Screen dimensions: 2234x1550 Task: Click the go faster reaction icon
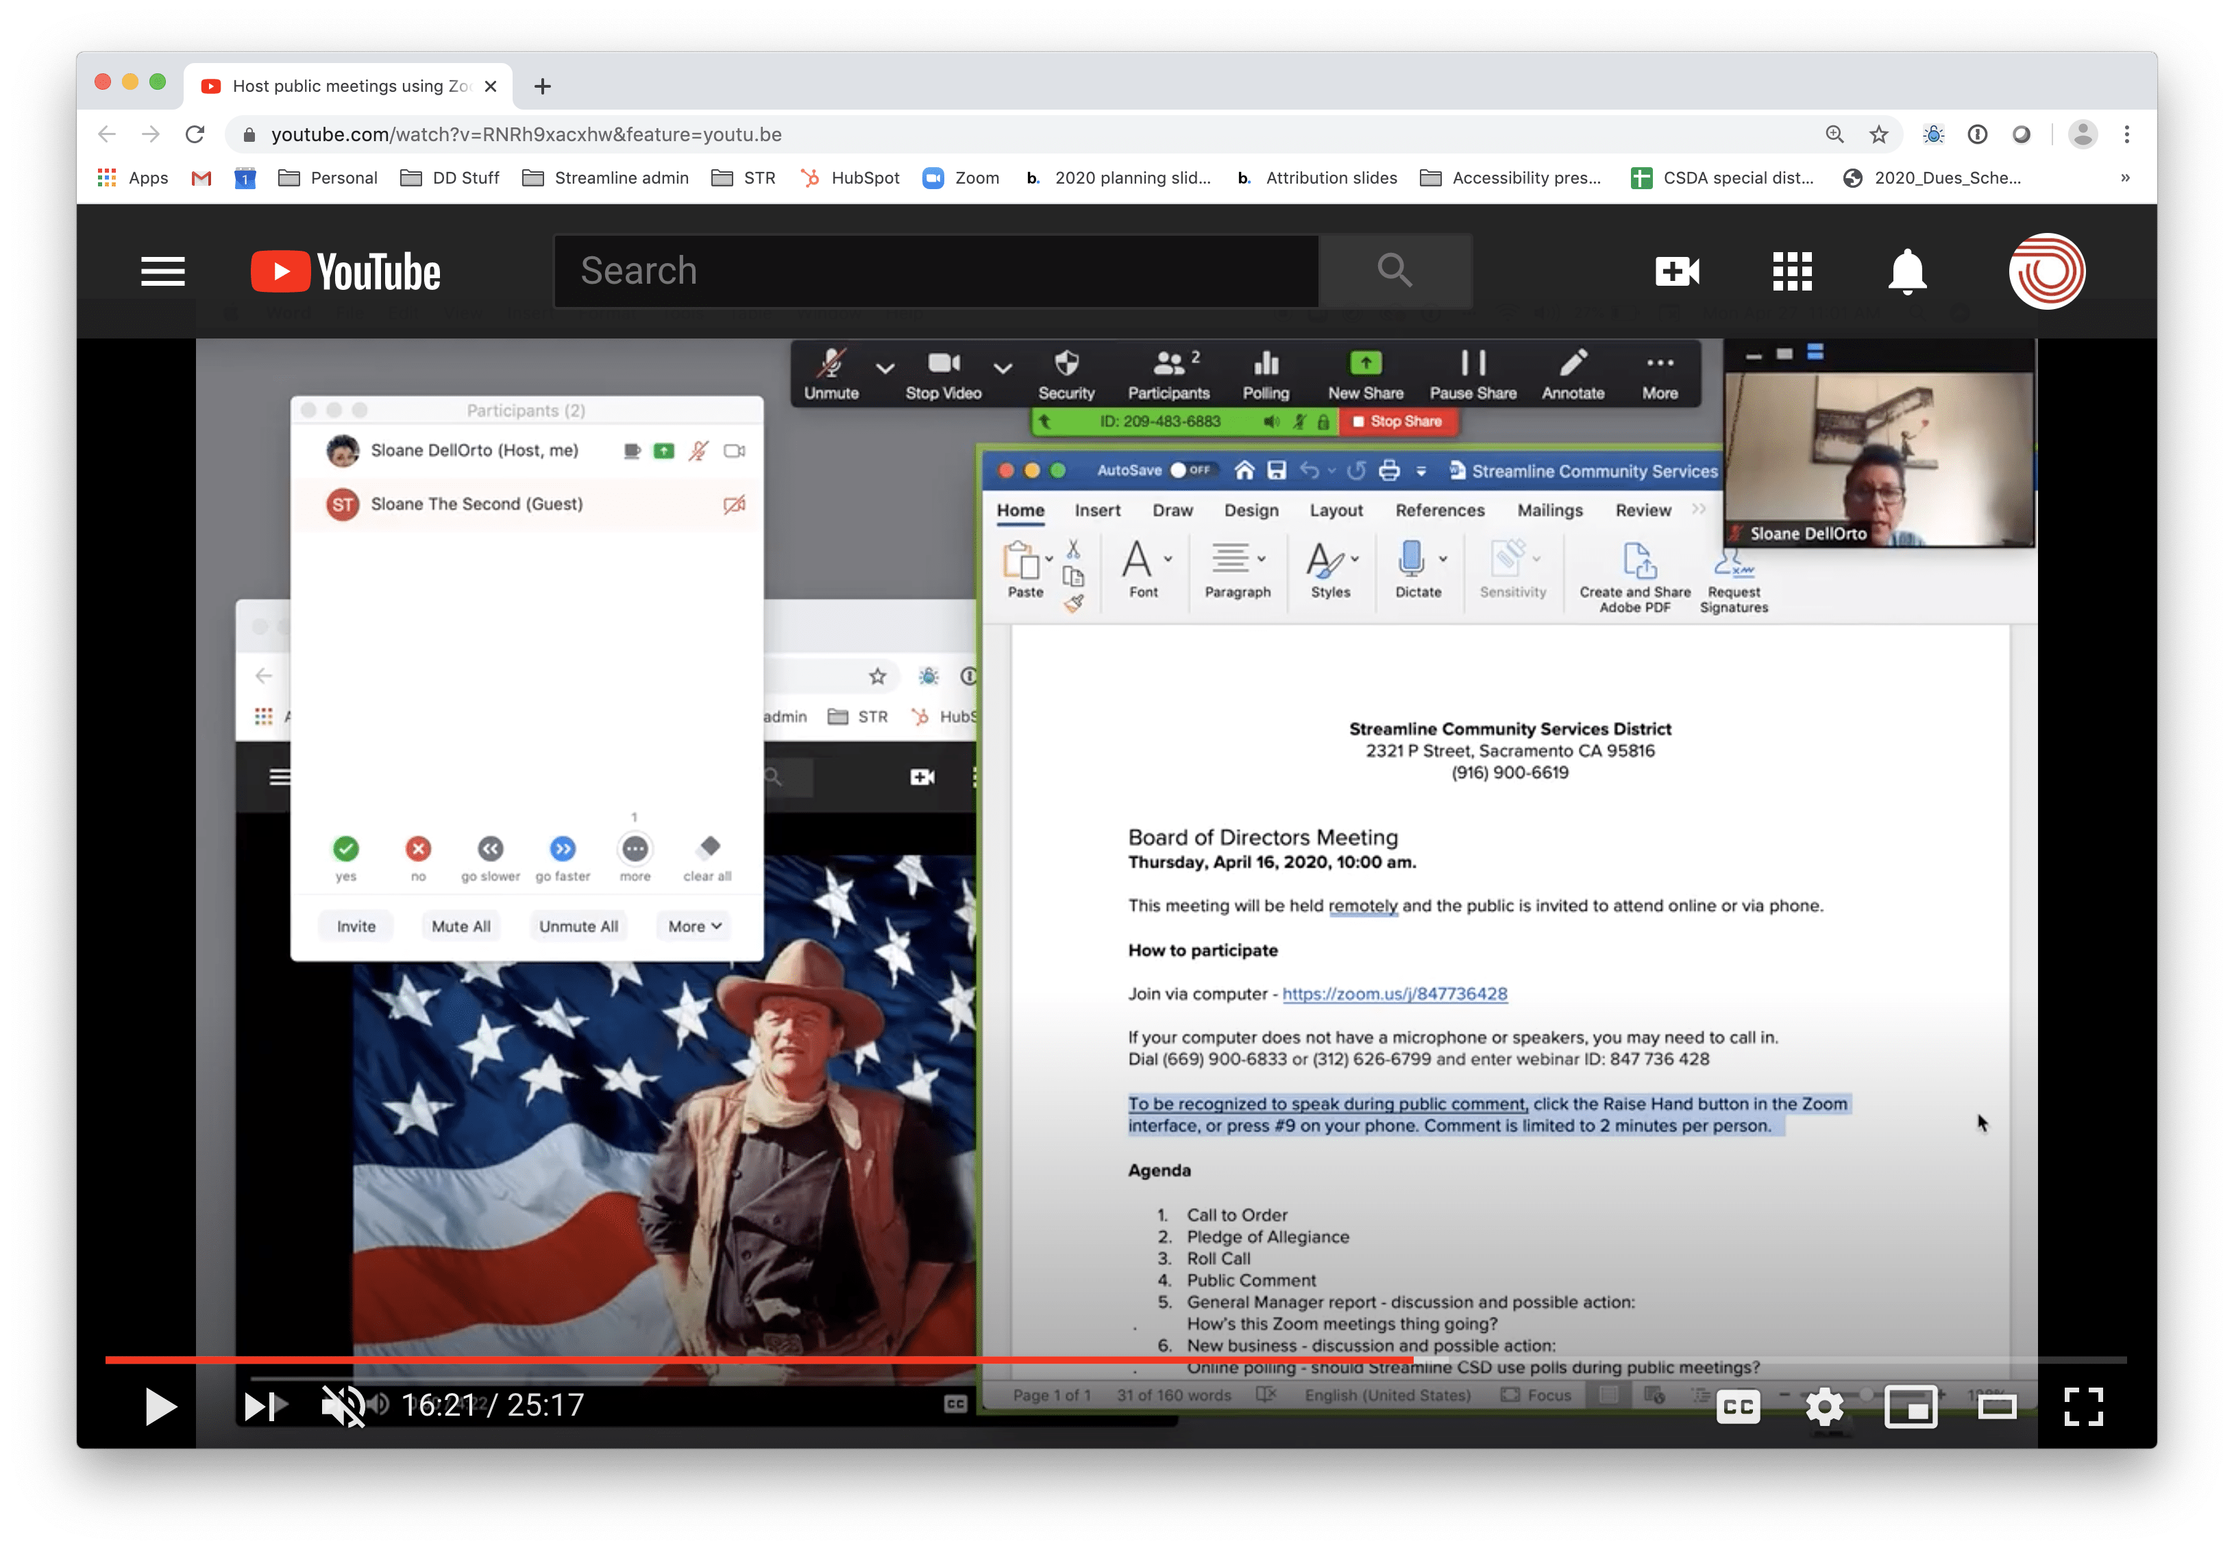pos(563,849)
